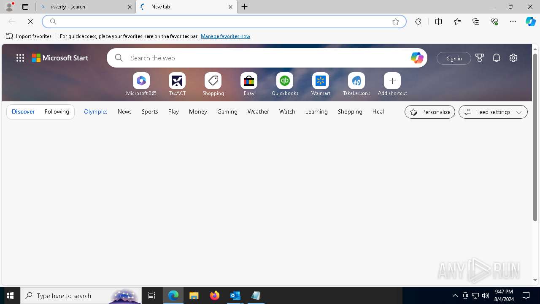The height and width of the screenshot is (304, 540).
Task: Expand the Feed settings dropdown
Action: 493,112
